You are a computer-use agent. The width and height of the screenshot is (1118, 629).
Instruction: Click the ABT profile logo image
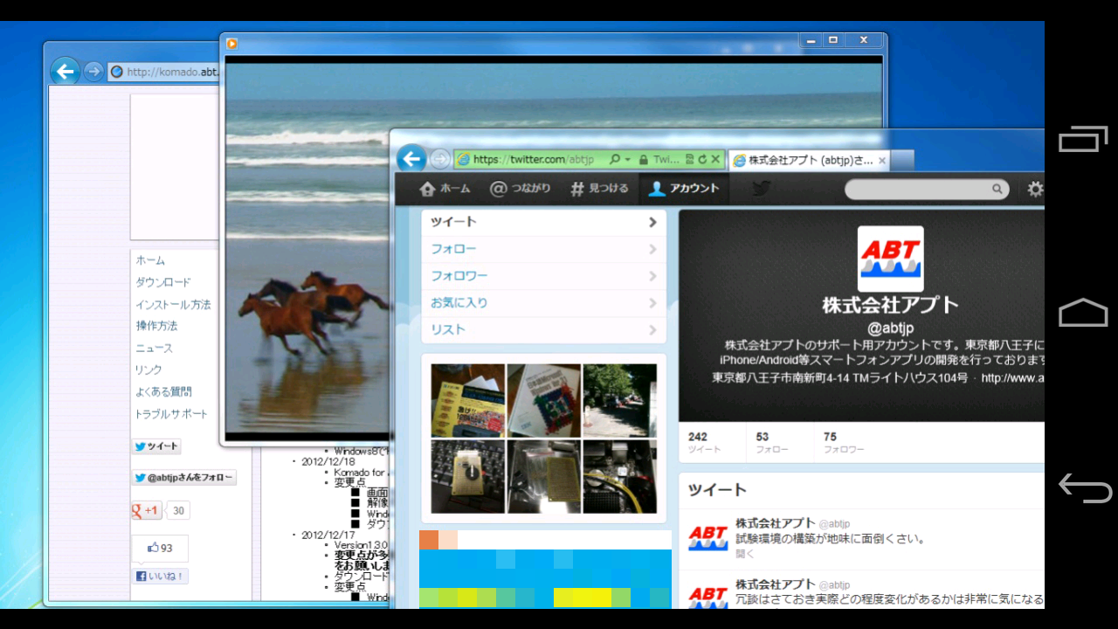890,259
